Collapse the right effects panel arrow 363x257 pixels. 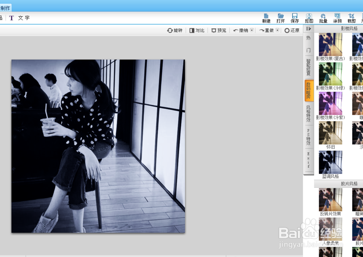(308, 29)
